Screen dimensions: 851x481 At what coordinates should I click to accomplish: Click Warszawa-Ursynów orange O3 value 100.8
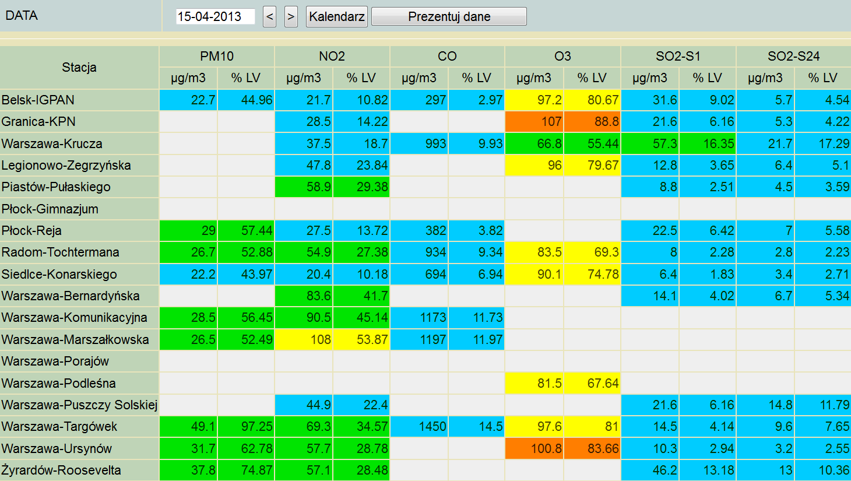click(x=534, y=448)
